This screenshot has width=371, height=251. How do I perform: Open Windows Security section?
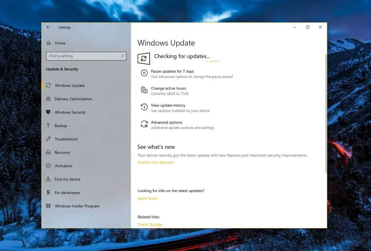click(x=70, y=112)
